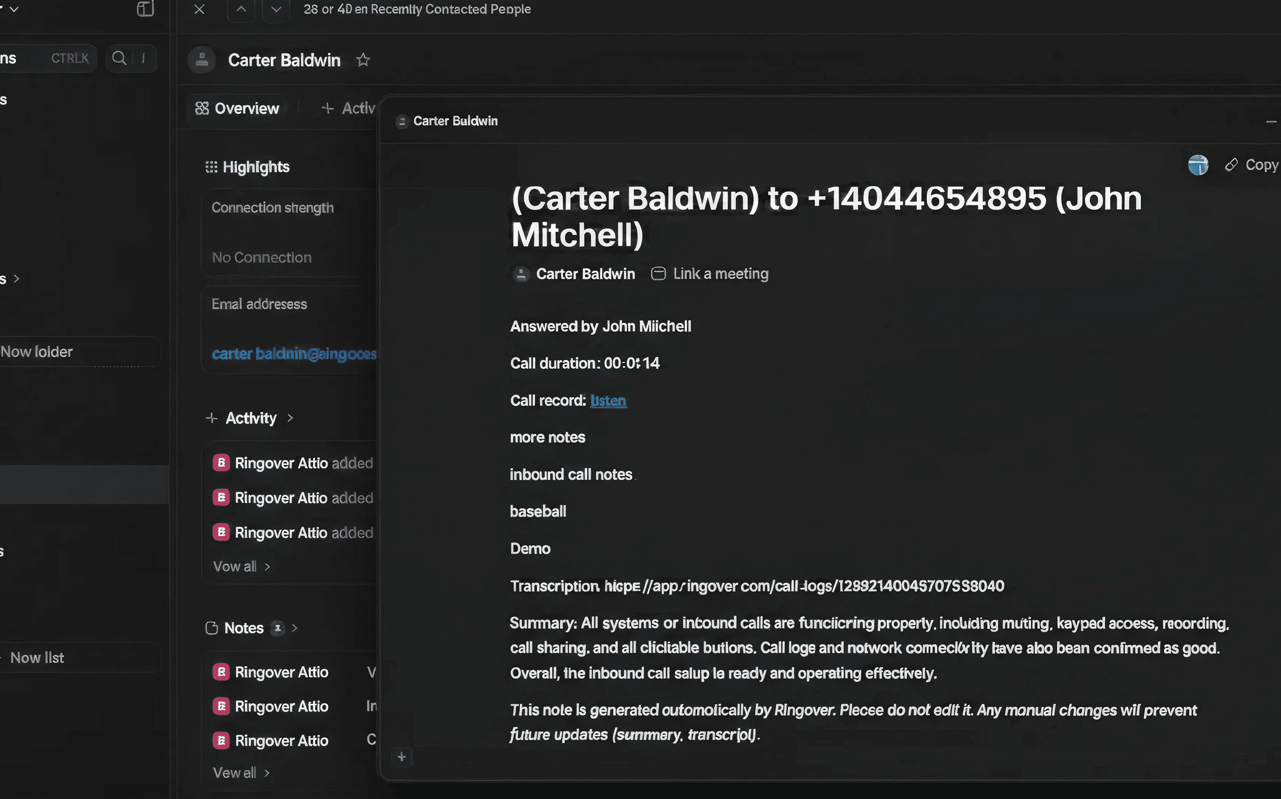
Task: Go to the next record arrow
Action: click(276, 9)
